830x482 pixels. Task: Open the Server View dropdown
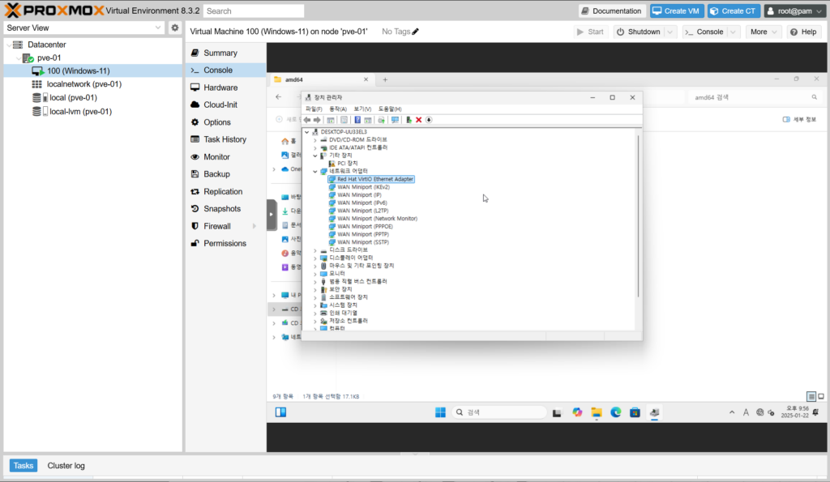tap(83, 28)
